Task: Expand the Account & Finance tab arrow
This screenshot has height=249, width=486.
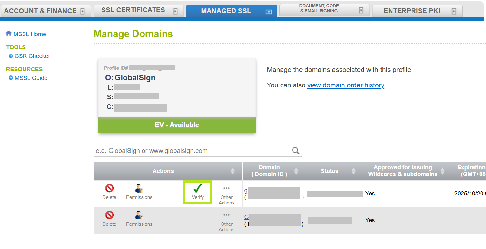Action: pyautogui.click(x=83, y=11)
